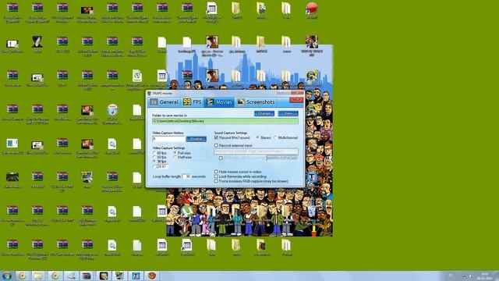This screenshot has height=281, width=499.
Task: Click the taskbar clock in the system tray
Action: click(485, 276)
